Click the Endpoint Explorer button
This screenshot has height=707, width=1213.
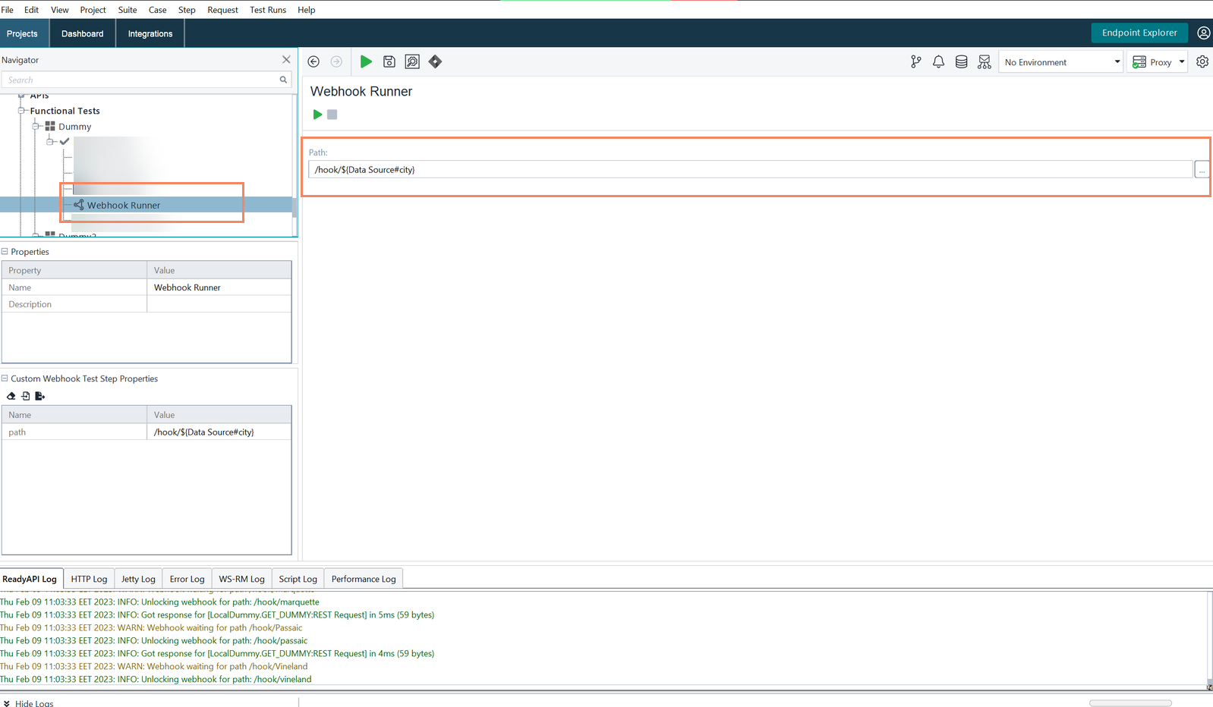point(1139,33)
